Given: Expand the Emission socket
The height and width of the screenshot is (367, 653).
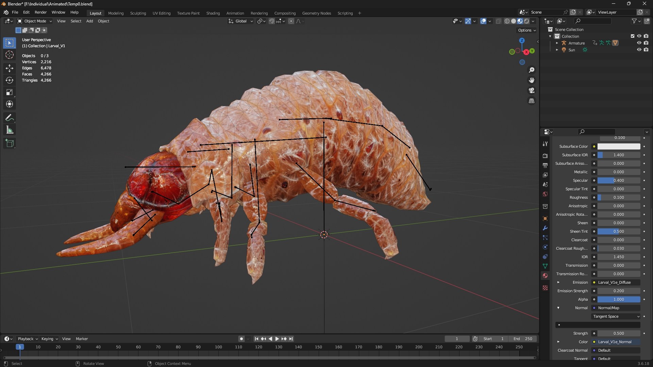Looking at the screenshot, I should [x=558, y=282].
